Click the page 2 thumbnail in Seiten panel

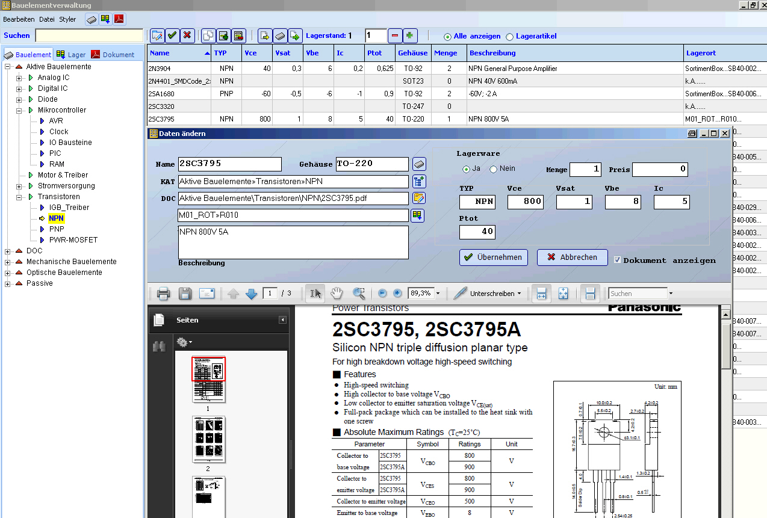[x=208, y=439]
